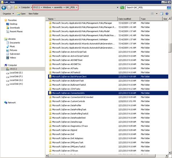Select Microsoft.SqlServer.CDWTasks folder
Image resolution: width=172 pixels, height=158 pixels.
click(x=108, y=89)
